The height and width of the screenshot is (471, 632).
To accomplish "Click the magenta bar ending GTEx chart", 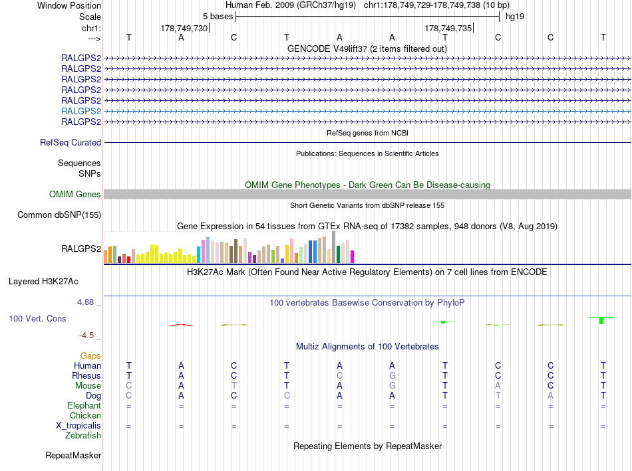I will pos(352,257).
